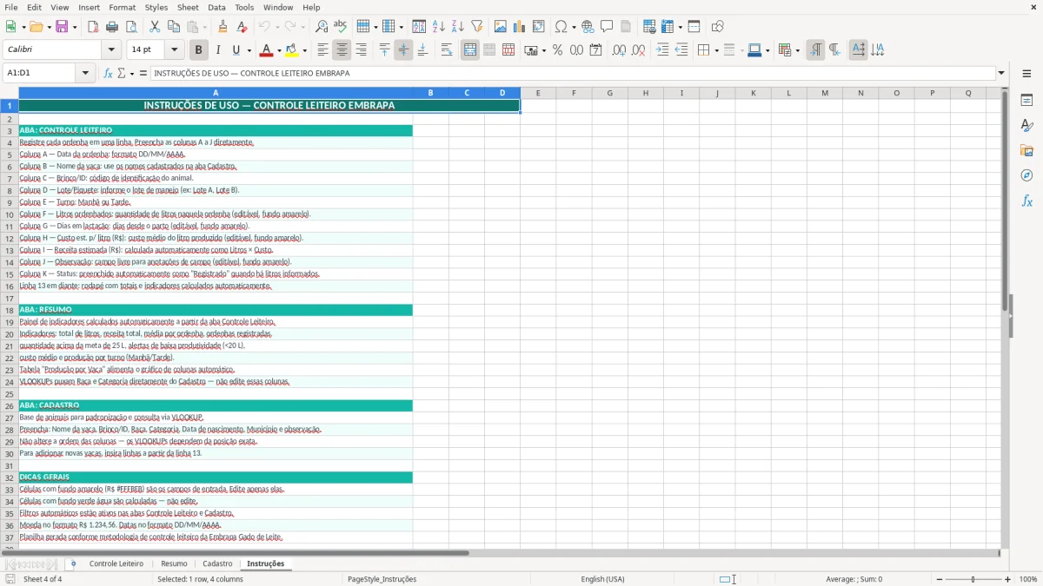This screenshot has height=586, width=1043.
Task: Apply AutoFilter with the funnel icon
Action: coord(477,27)
